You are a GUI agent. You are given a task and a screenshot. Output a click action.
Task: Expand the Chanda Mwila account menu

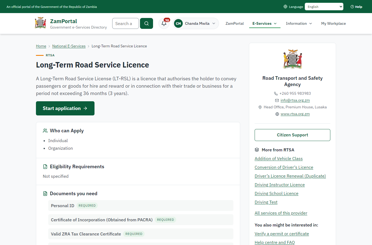[x=196, y=23]
